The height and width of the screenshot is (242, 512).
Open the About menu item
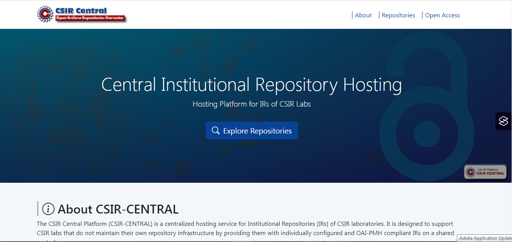coord(363,15)
